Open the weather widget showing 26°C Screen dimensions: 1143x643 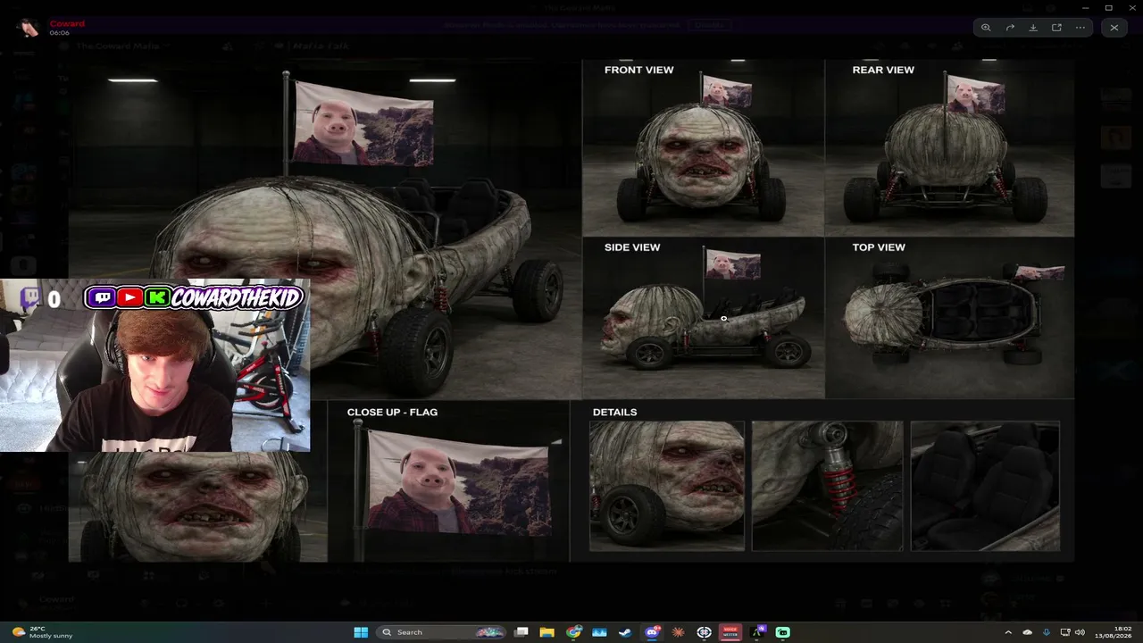(42, 632)
